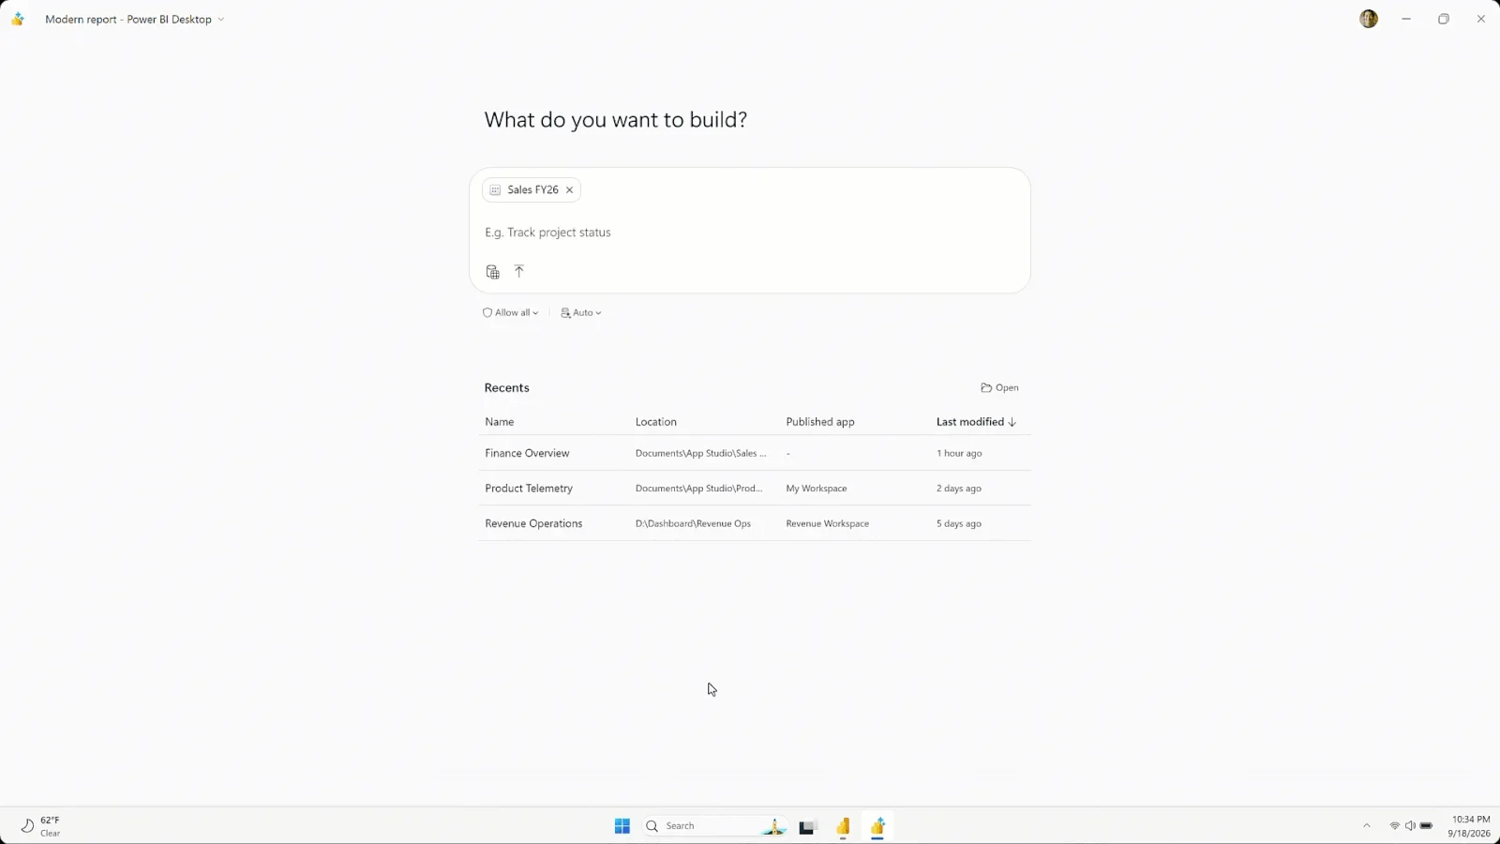Expand the 'Modern report' title dropdown chevron
Viewport: 1500px width, 844px height.
click(x=221, y=20)
